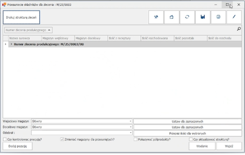The height and width of the screenshot is (155, 245).
Task: Click the row indicator arrow beside the order group
Action: pyautogui.click(x=6, y=45)
